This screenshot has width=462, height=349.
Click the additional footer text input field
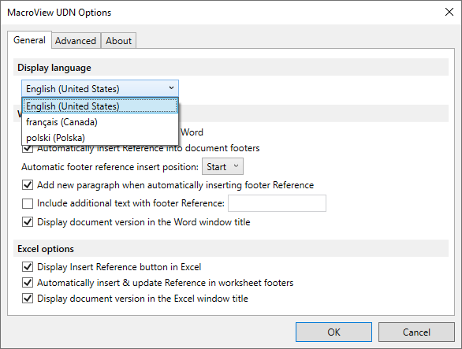[x=277, y=203]
